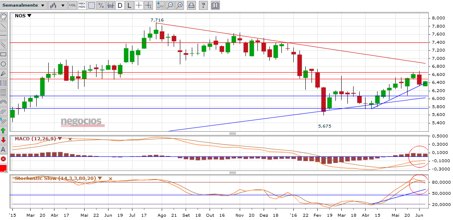Select the text annotation A tool
Viewport: 453px width, 220px height.
point(3,149)
